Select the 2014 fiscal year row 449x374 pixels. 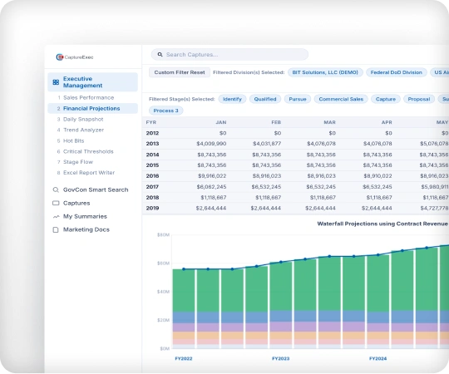(295, 155)
